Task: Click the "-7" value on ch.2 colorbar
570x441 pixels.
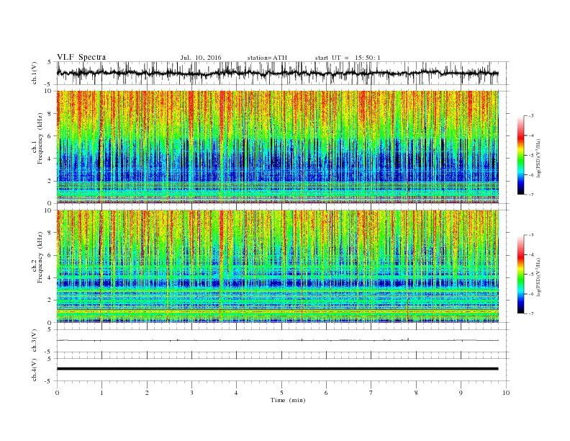Action: point(531,313)
